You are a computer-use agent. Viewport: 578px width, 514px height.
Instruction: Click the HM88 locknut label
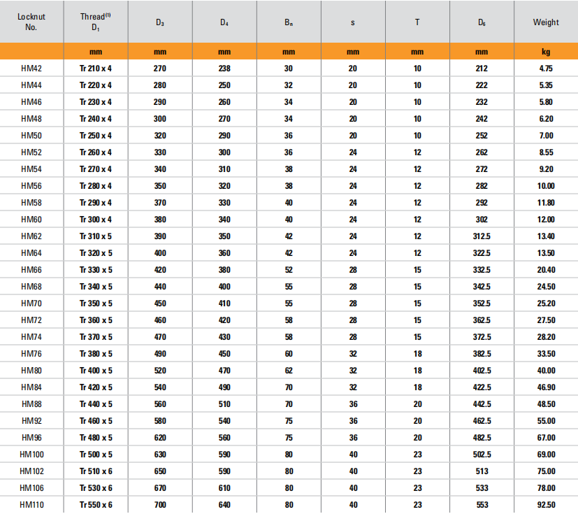(x=31, y=404)
